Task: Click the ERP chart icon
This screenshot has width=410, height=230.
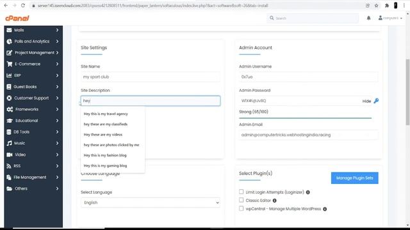Action: tap(9, 75)
